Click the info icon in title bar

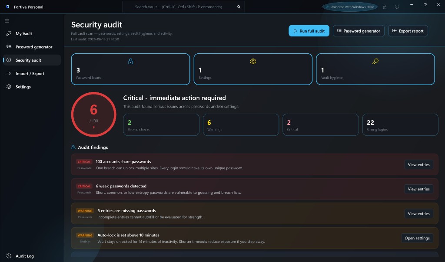click(397, 7)
